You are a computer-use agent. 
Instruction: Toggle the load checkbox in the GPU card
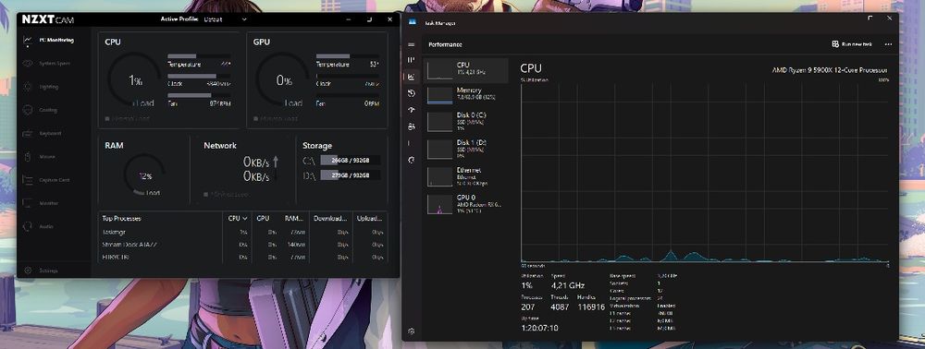[x=255, y=119]
